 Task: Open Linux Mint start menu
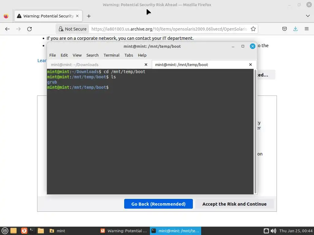click(5, 231)
